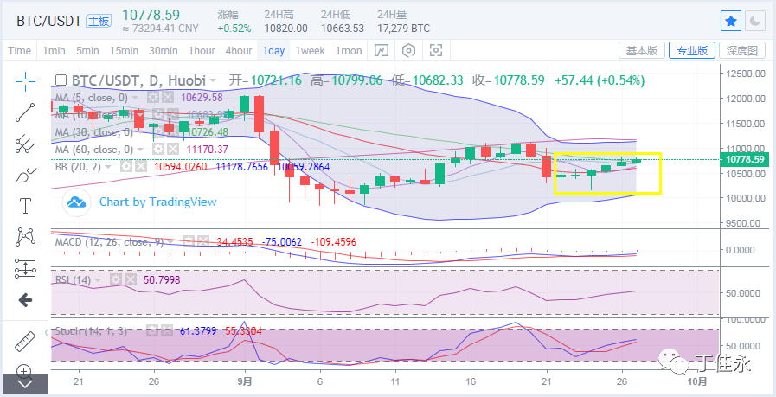The height and width of the screenshot is (397, 776).
Task: Open settings gear for Stoch (14, 1, 3)
Action: pyautogui.click(x=153, y=330)
